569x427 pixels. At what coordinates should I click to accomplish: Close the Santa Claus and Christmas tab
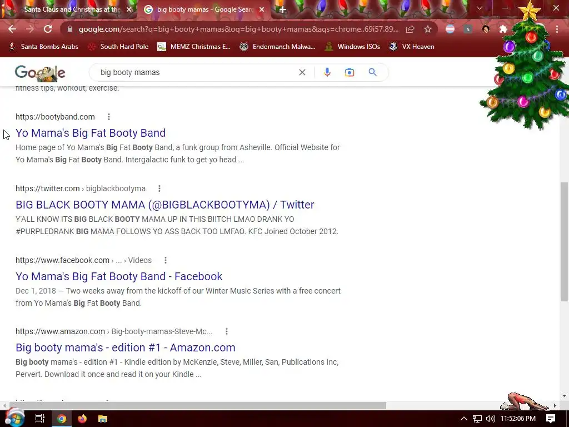129,9
